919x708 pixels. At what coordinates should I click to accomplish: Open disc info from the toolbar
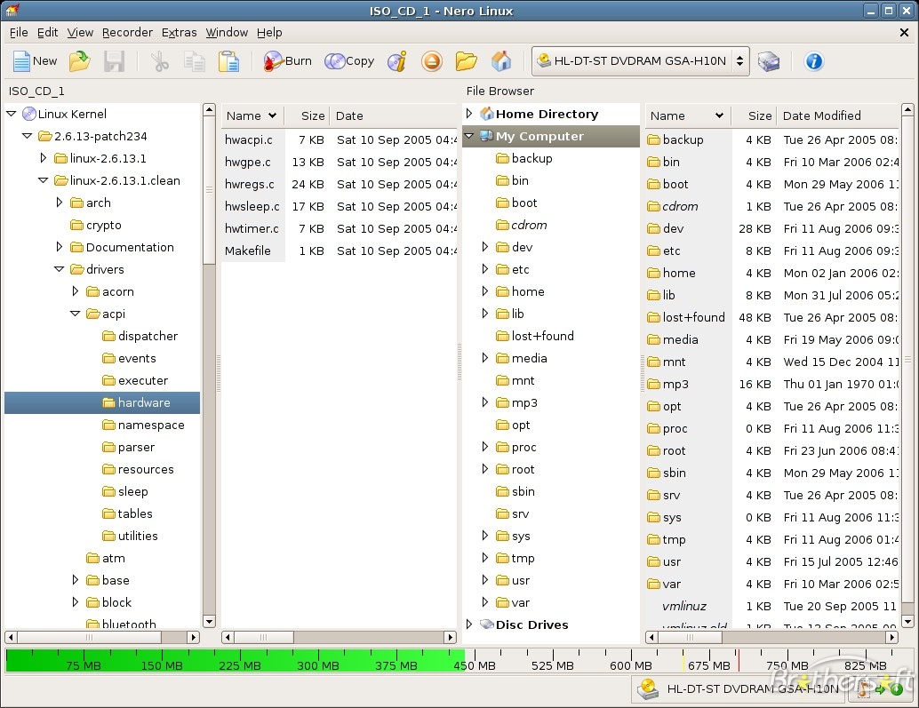[x=396, y=61]
